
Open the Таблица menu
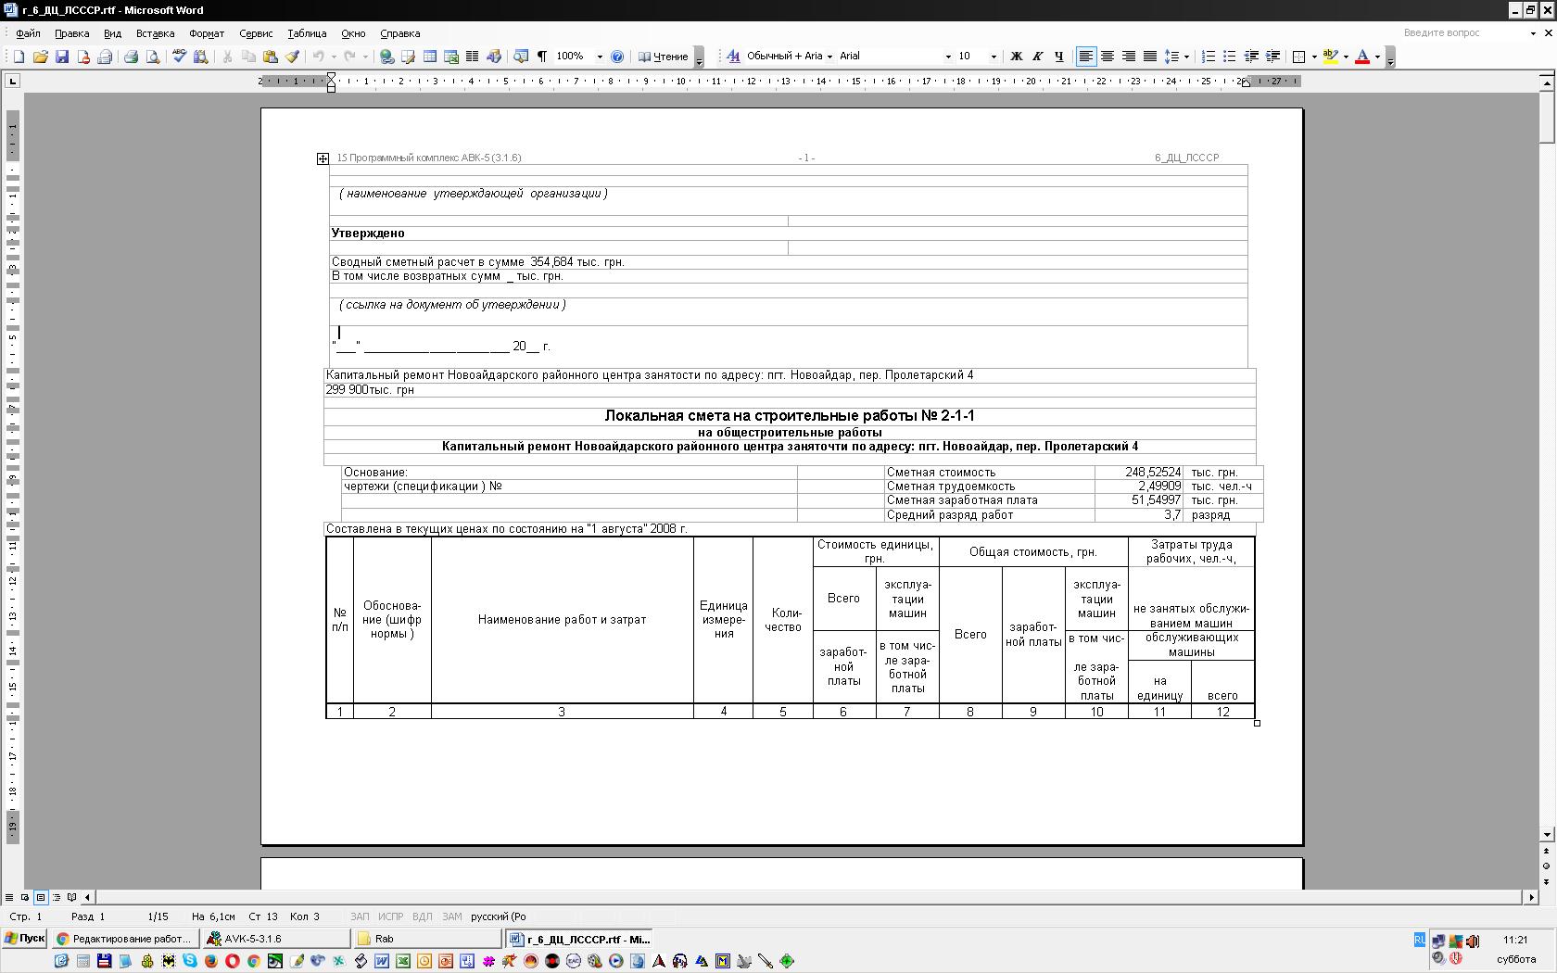(307, 33)
